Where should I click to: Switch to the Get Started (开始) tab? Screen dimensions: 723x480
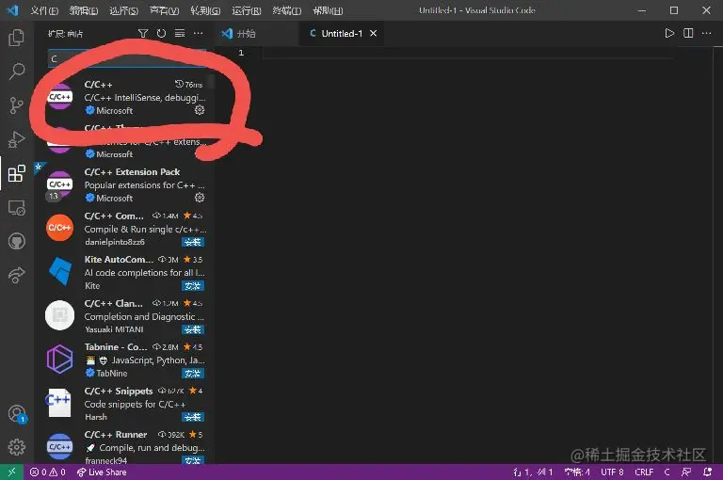pyautogui.click(x=256, y=33)
